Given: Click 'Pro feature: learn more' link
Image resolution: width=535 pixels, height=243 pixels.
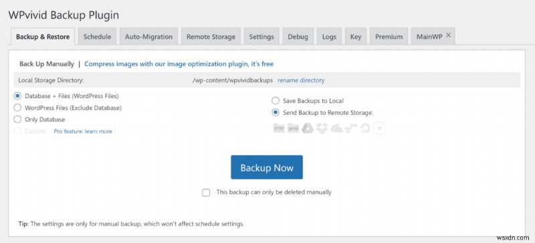Looking at the screenshot, I should coord(83,132).
